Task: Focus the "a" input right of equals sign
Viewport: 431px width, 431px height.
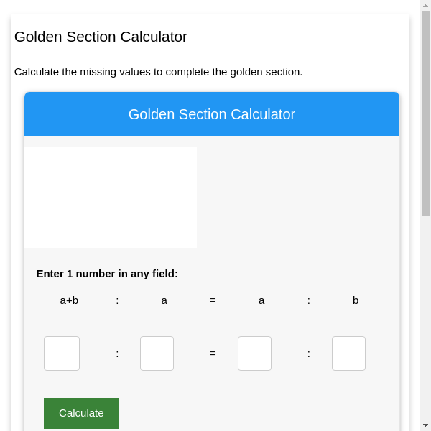Action: coord(254,353)
